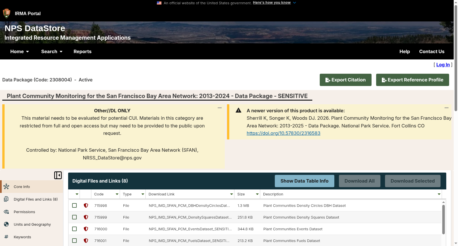The height and width of the screenshot is (246, 458).
Task: Click the code cell '716001'
Action: tap(100, 241)
